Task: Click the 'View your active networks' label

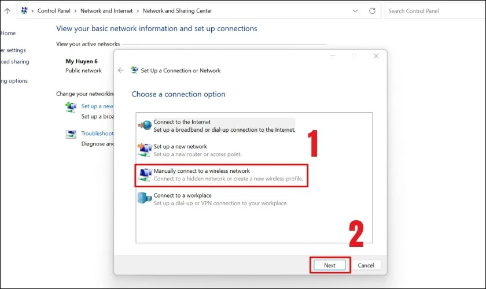Action: [x=88, y=44]
